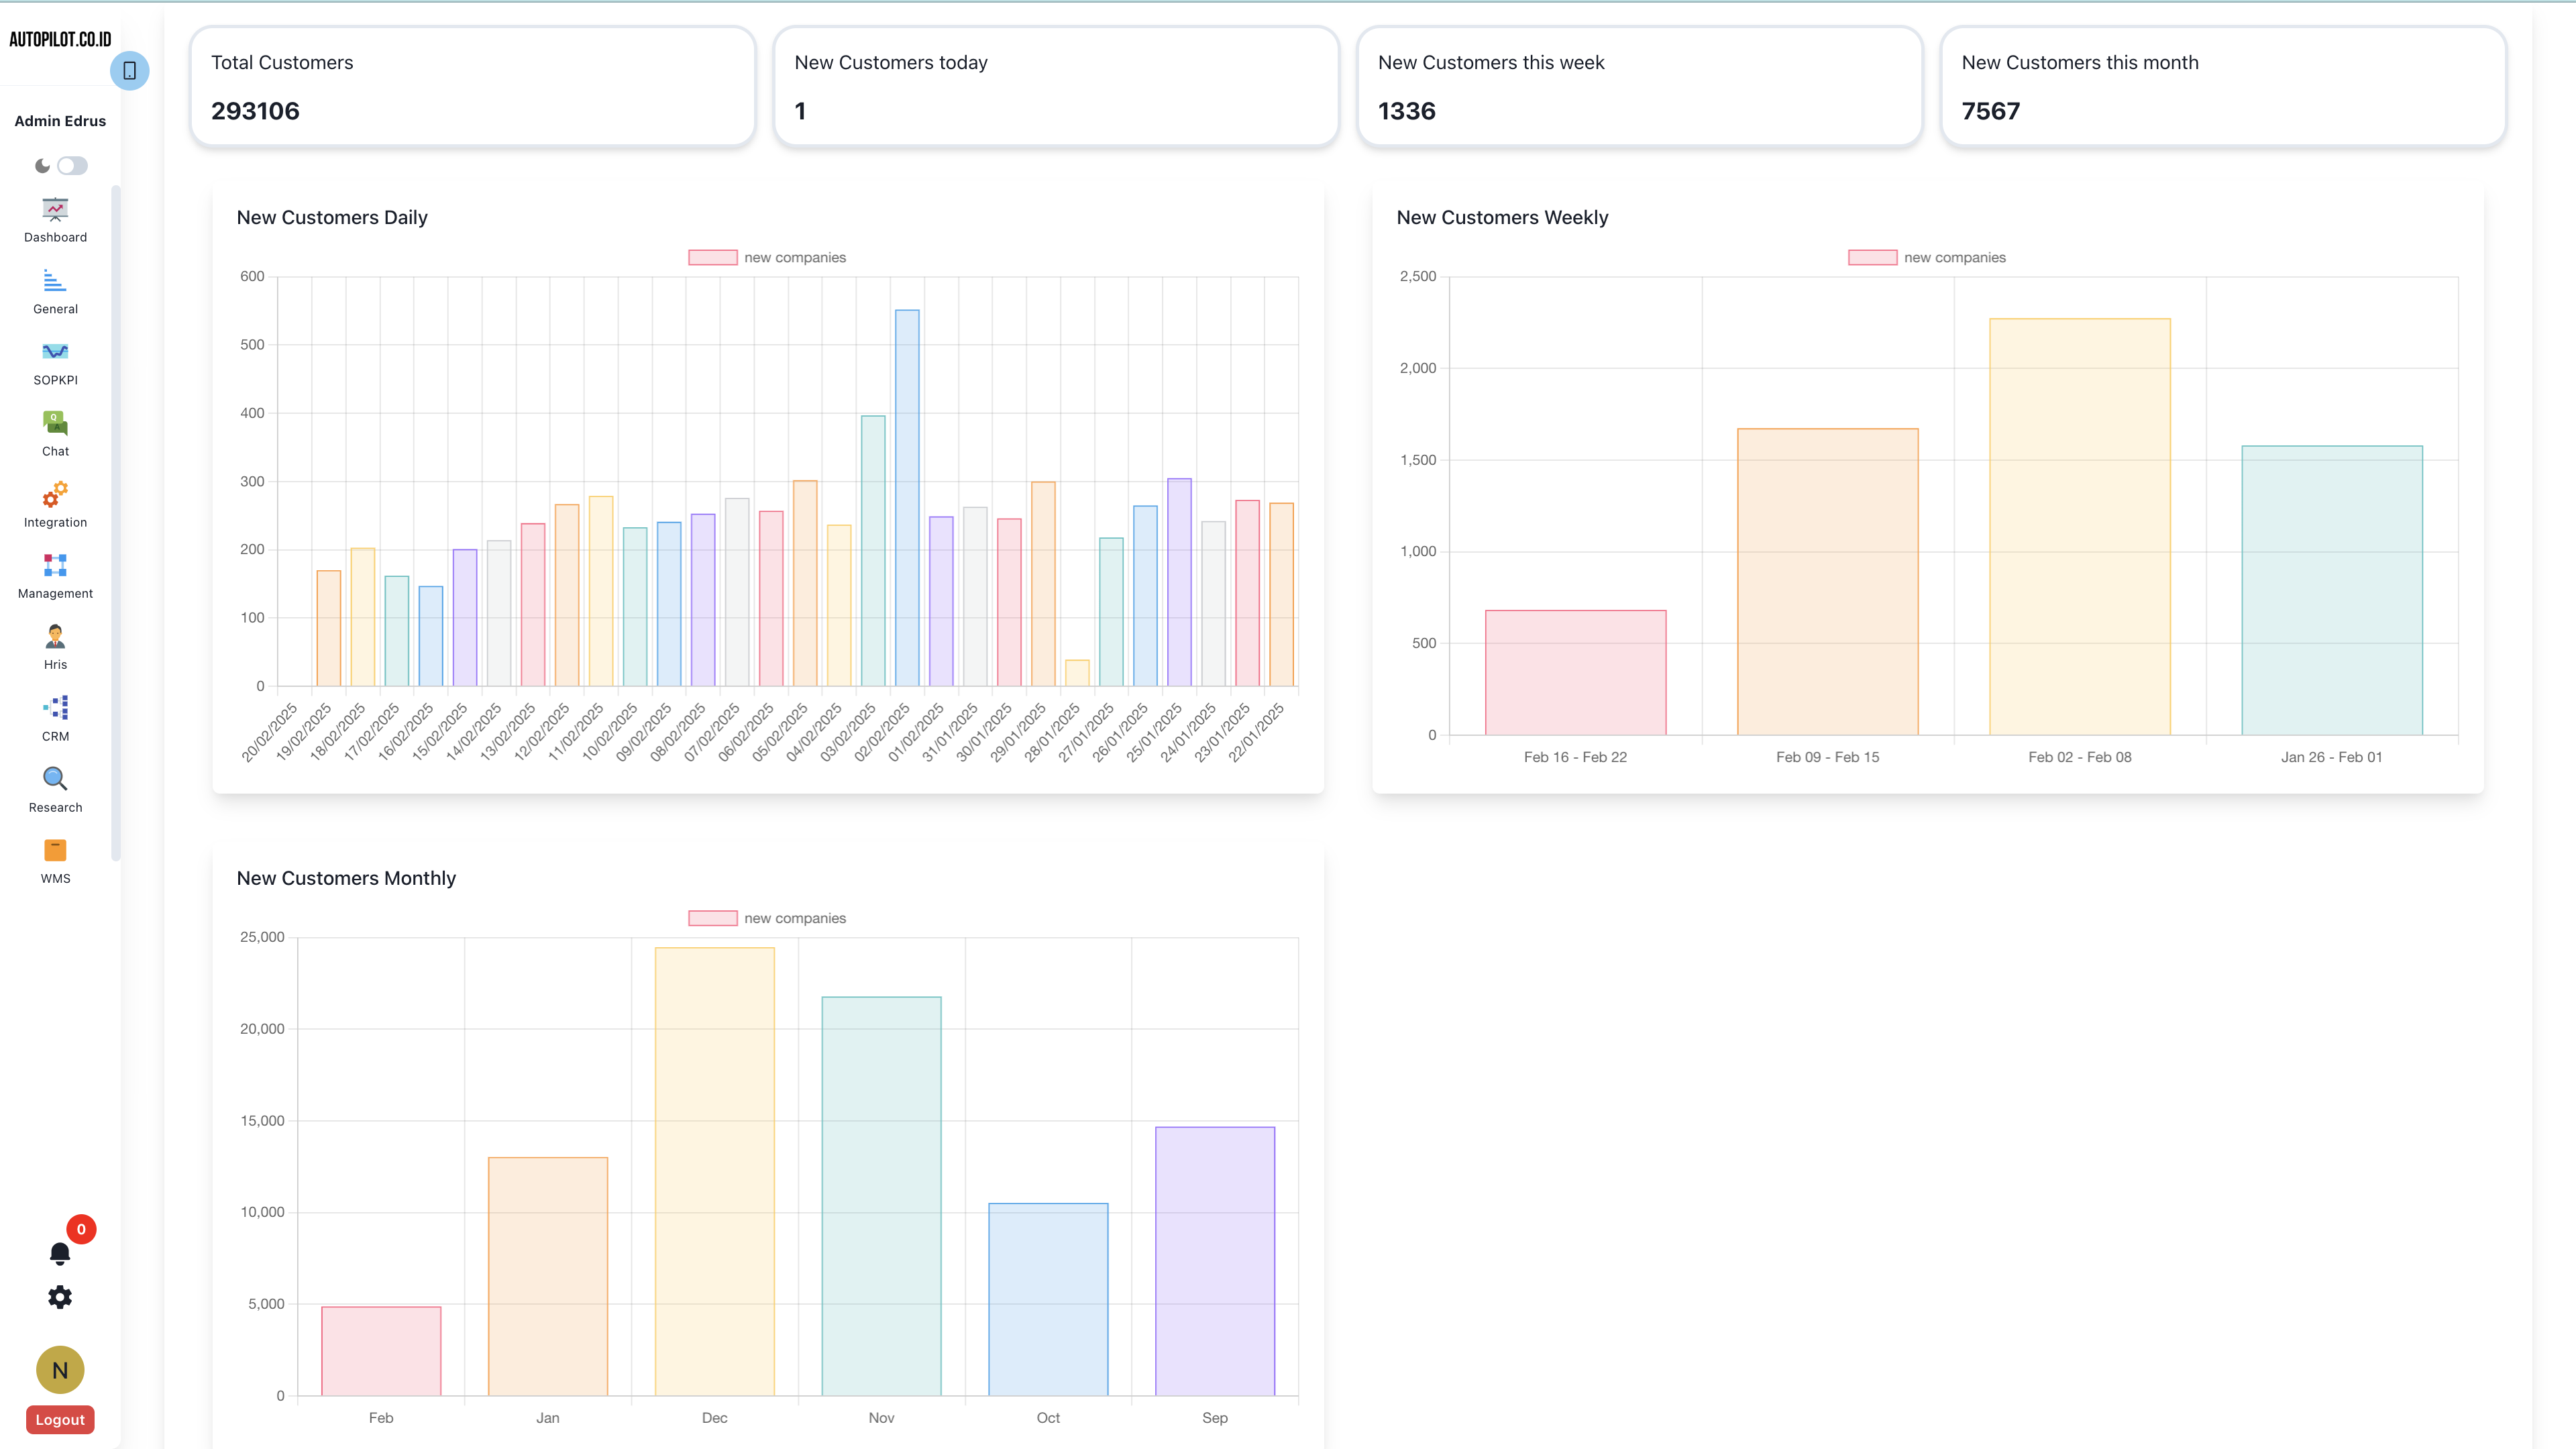Toggle dark mode switch
Viewport: 2576px width, 1449px height.
(x=72, y=166)
